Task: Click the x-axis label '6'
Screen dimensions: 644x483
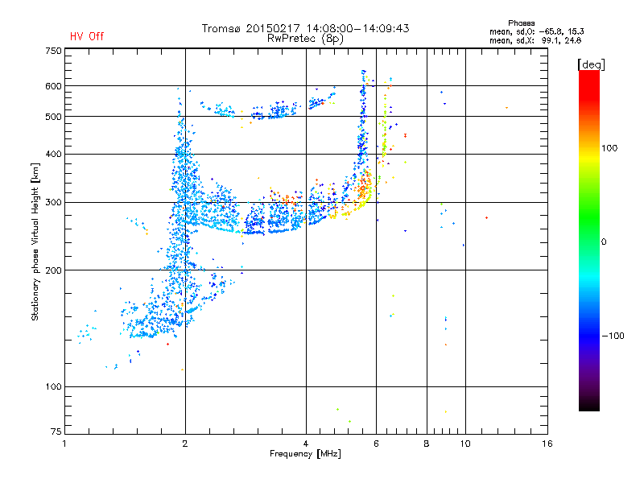Action: pos(376,444)
